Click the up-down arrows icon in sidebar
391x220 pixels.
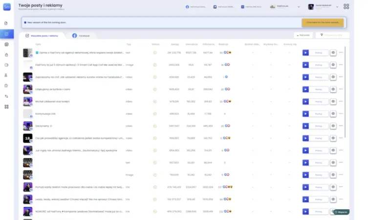tap(6, 96)
